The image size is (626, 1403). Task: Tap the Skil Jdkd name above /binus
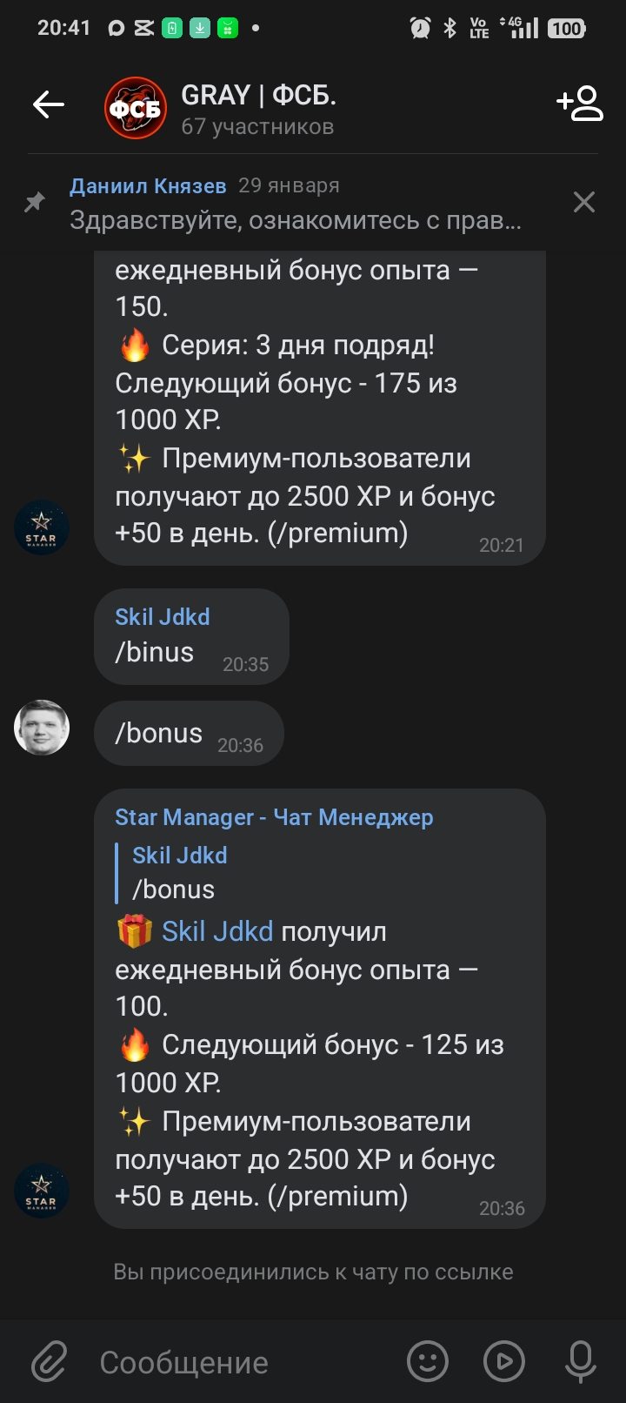(x=163, y=617)
